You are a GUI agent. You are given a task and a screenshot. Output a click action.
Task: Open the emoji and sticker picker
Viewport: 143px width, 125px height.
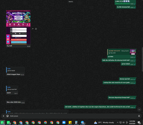point(7,116)
